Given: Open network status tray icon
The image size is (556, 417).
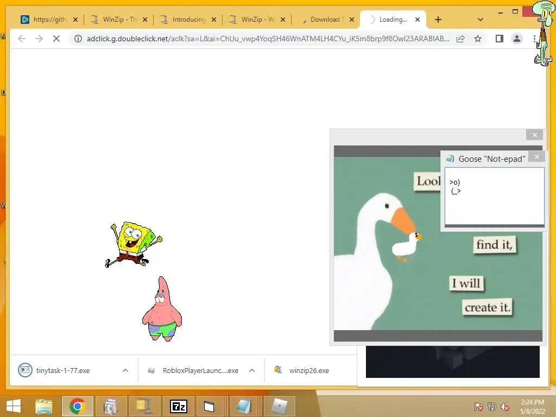Looking at the screenshot, I should [492, 407].
